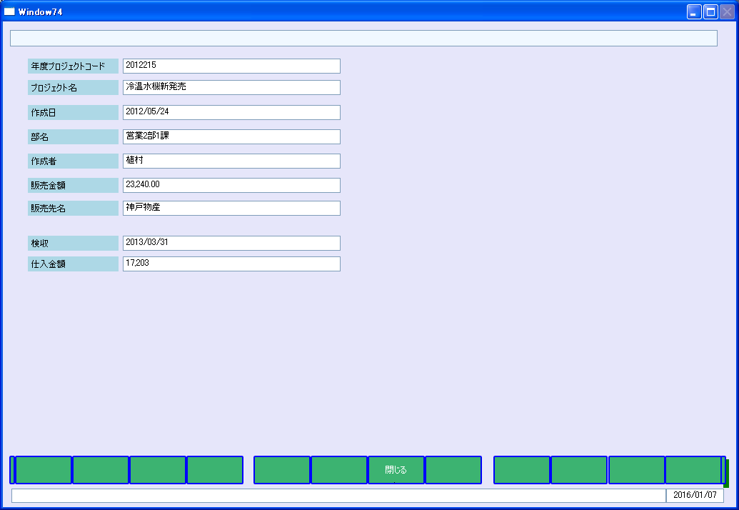This screenshot has width=739, height=510.
Task: Click the empty message bar at top
Action: [364, 38]
